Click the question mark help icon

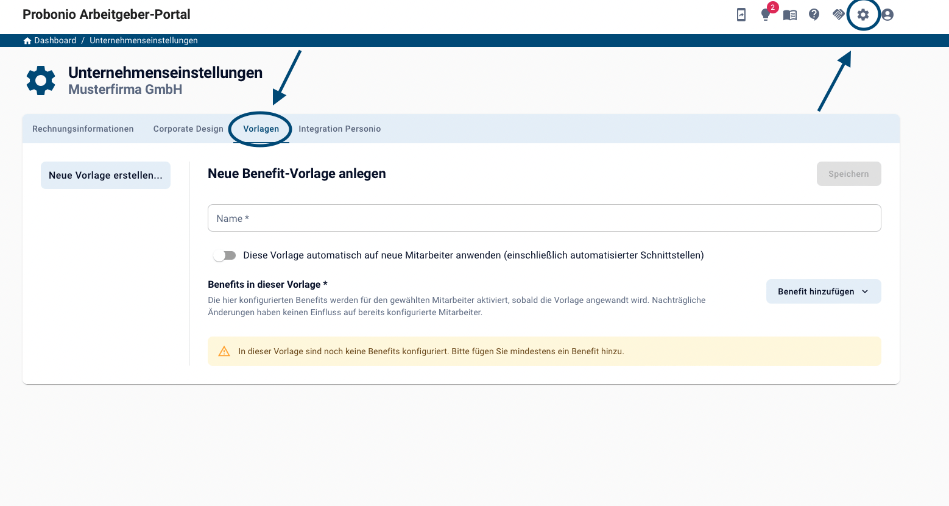[x=814, y=15]
